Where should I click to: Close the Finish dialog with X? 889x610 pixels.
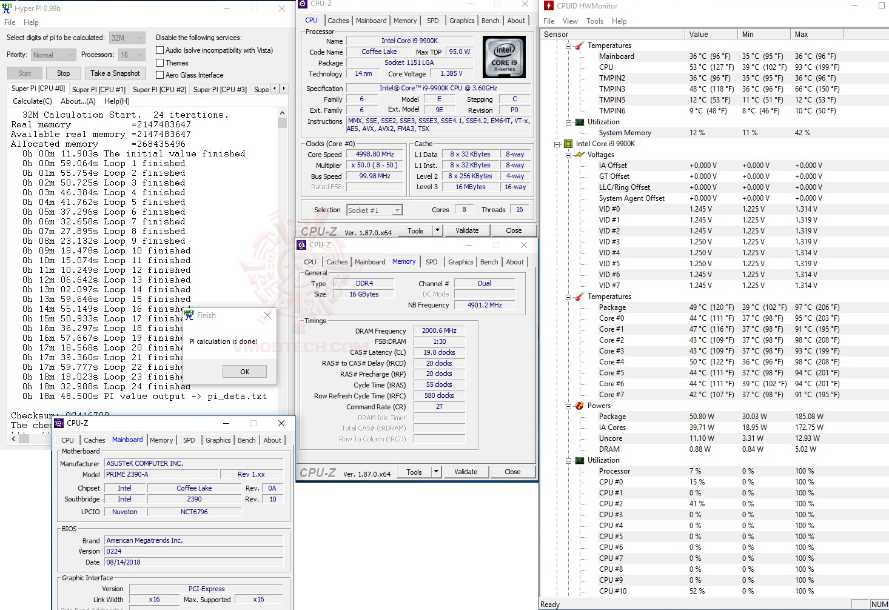click(267, 315)
